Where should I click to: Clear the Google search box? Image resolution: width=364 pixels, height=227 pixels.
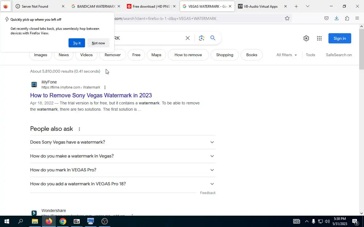[x=188, y=38]
